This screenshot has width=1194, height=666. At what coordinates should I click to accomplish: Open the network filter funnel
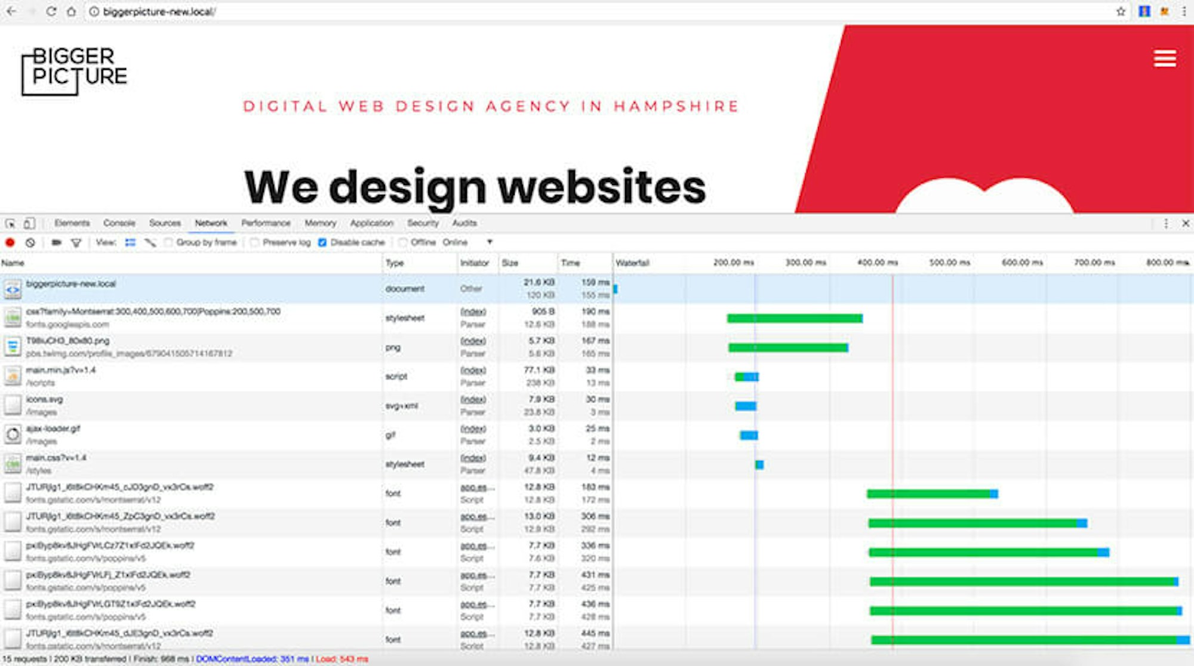(x=76, y=242)
